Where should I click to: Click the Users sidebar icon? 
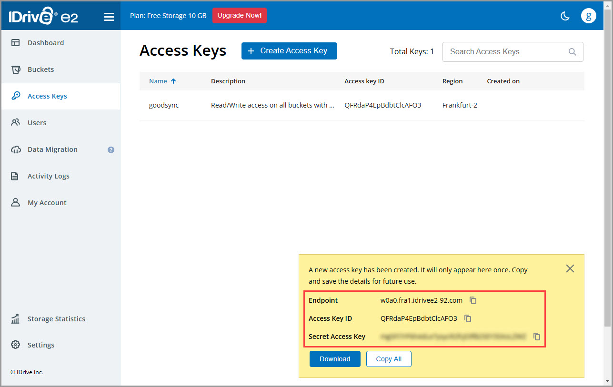click(x=16, y=123)
